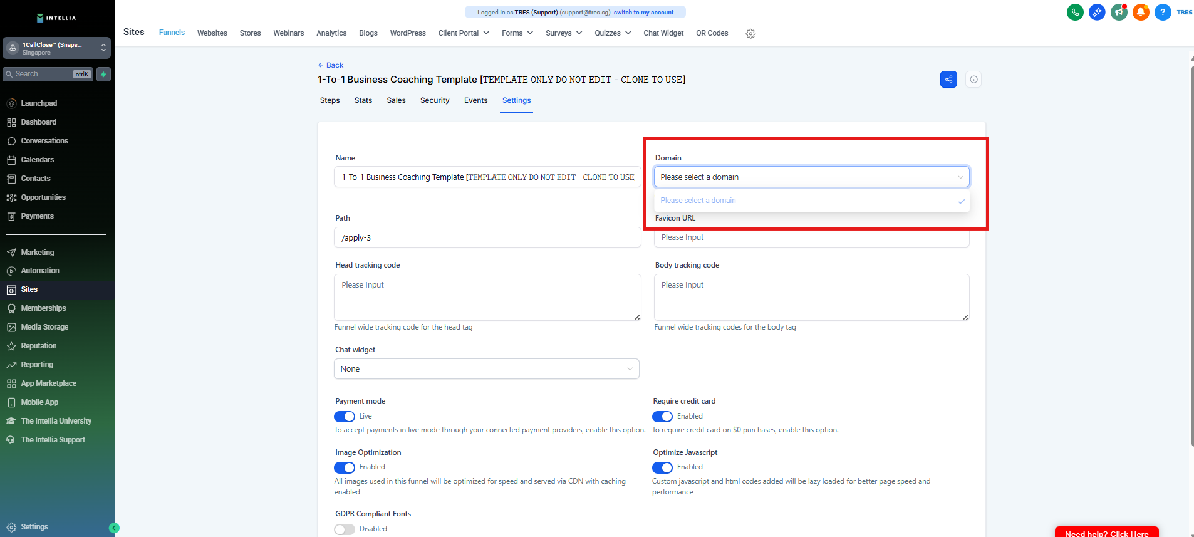1194x537 pixels.
Task: Open Media Storage in sidebar
Action: (x=44, y=327)
